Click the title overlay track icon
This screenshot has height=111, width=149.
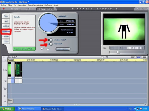5,89
